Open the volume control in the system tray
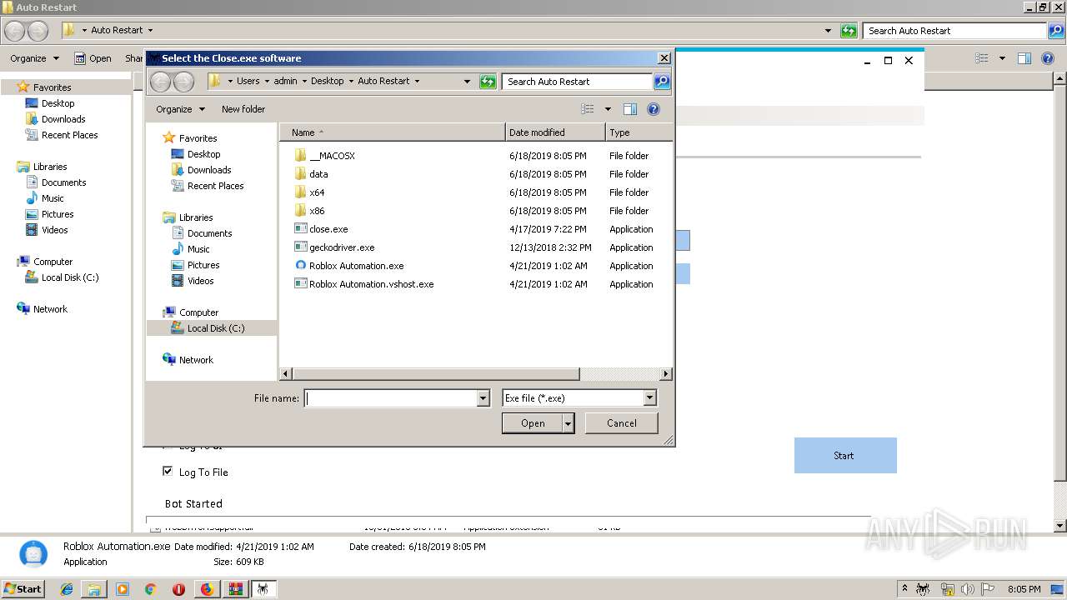 (x=967, y=589)
